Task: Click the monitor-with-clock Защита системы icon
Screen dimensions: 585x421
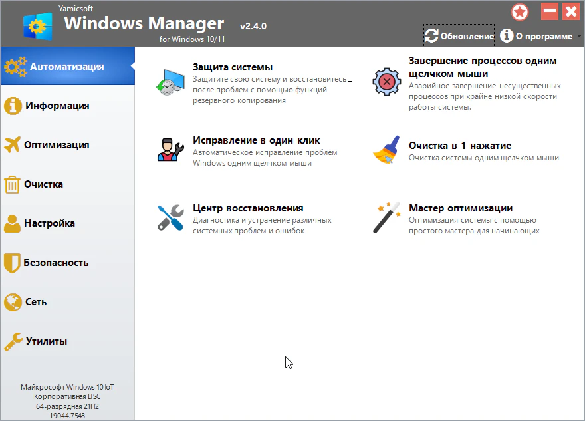Action: [x=170, y=82]
